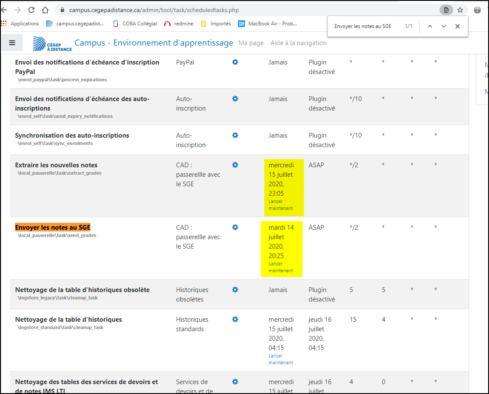Click the Cégep à distance logo
The image size is (489, 394).
[53, 43]
